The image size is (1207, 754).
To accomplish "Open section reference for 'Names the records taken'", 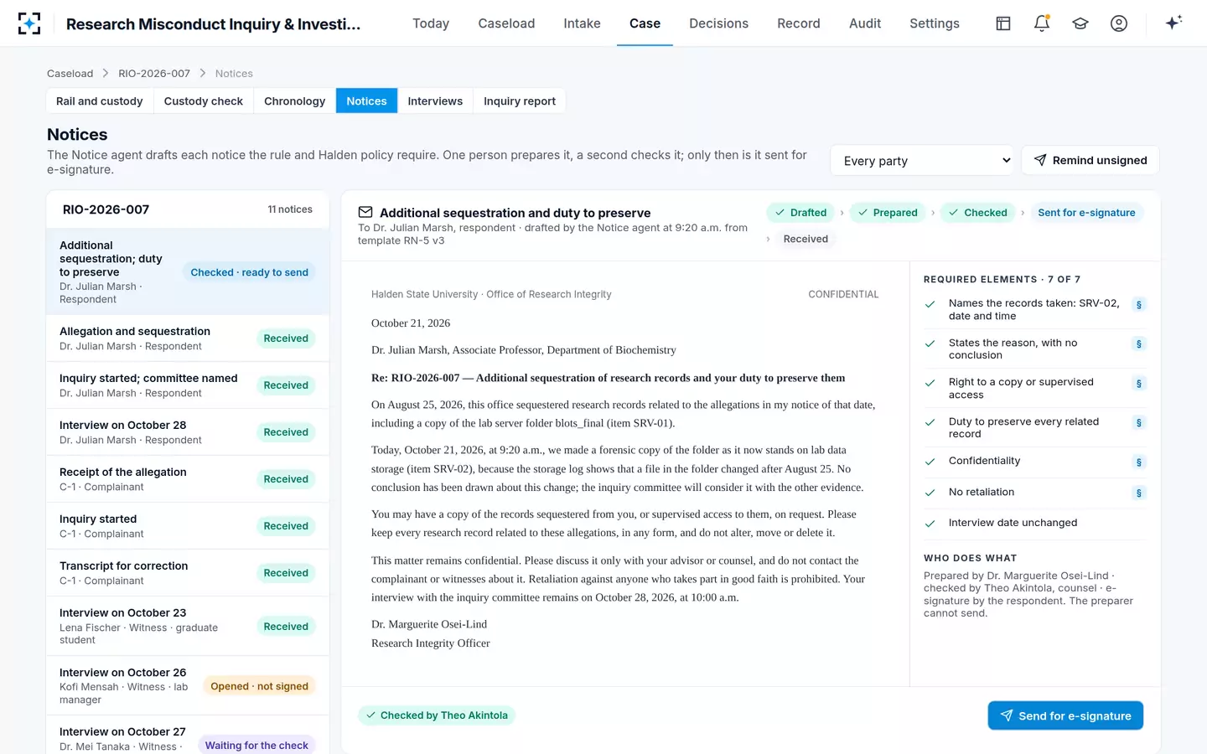I will tap(1138, 305).
